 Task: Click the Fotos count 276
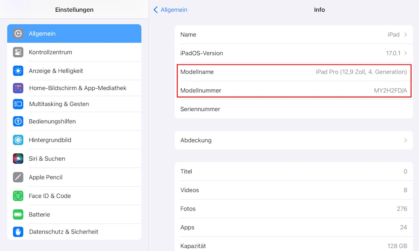point(402,209)
